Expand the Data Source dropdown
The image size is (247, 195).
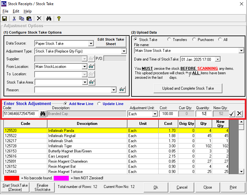click(x=91, y=44)
